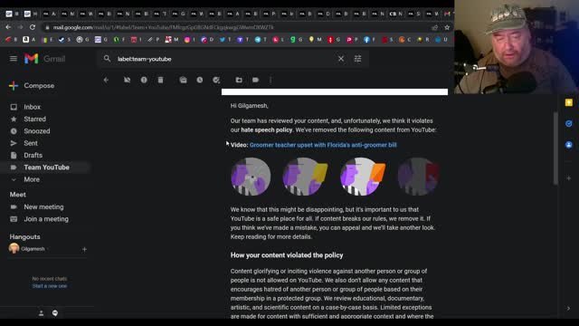This screenshot has width=579, height=326.
Task: Click the third illustration with orange card
Action: tap(362, 177)
